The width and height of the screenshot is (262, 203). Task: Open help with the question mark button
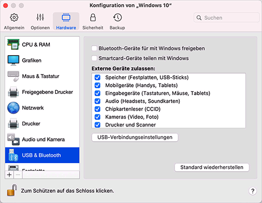click(253, 191)
